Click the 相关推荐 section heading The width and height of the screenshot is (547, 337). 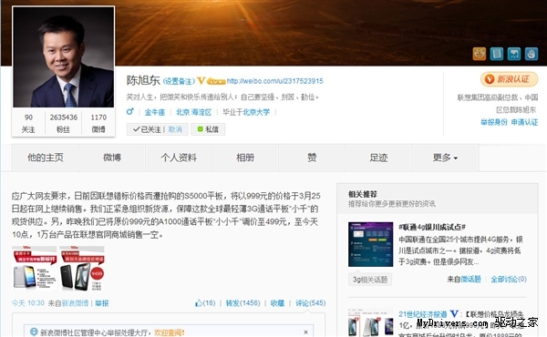363,194
